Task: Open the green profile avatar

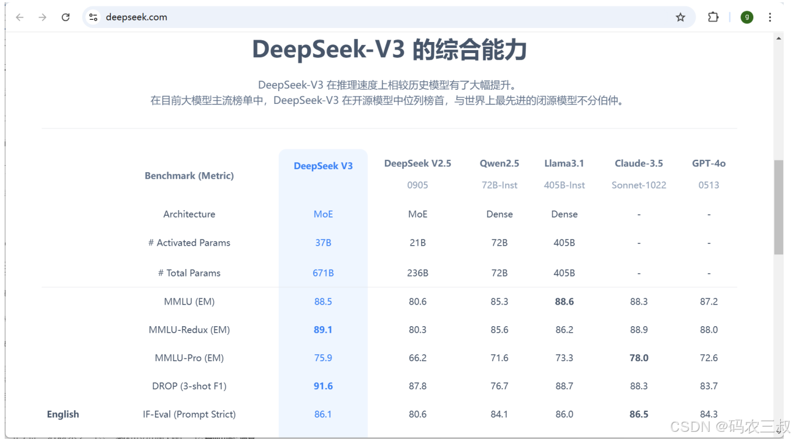Action: (x=747, y=18)
